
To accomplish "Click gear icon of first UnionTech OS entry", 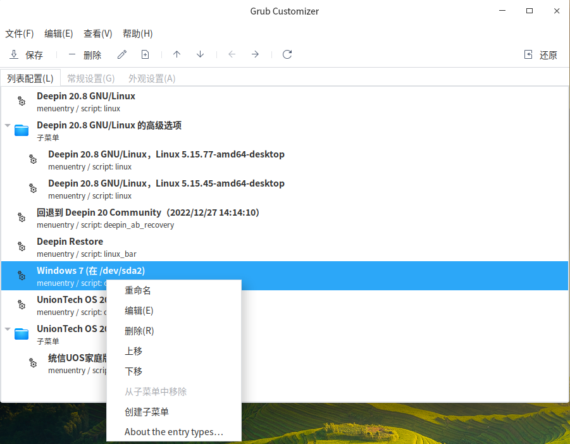I will coord(22,304).
